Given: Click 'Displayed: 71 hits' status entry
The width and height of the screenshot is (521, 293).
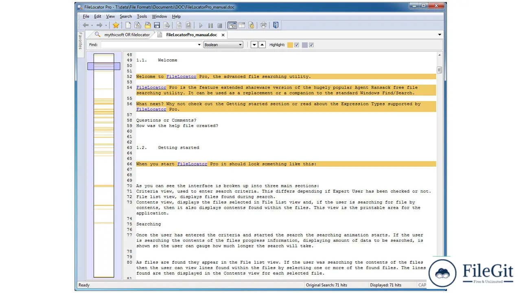Looking at the screenshot, I should (385, 285).
